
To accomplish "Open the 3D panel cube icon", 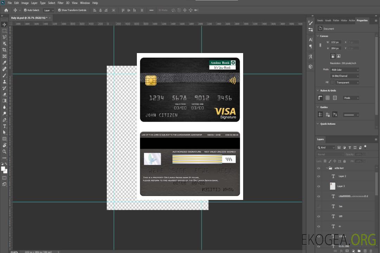I will point(311,66).
